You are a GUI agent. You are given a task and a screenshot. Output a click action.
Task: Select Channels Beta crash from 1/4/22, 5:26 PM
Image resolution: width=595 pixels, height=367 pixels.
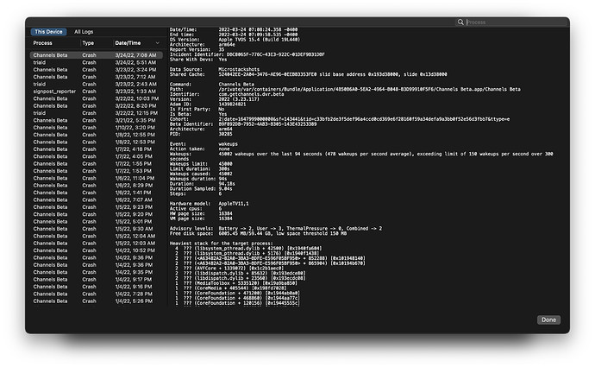coord(50,301)
